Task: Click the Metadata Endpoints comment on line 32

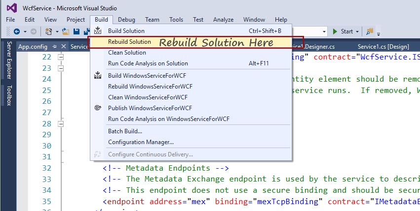Action: click(x=166, y=168)
